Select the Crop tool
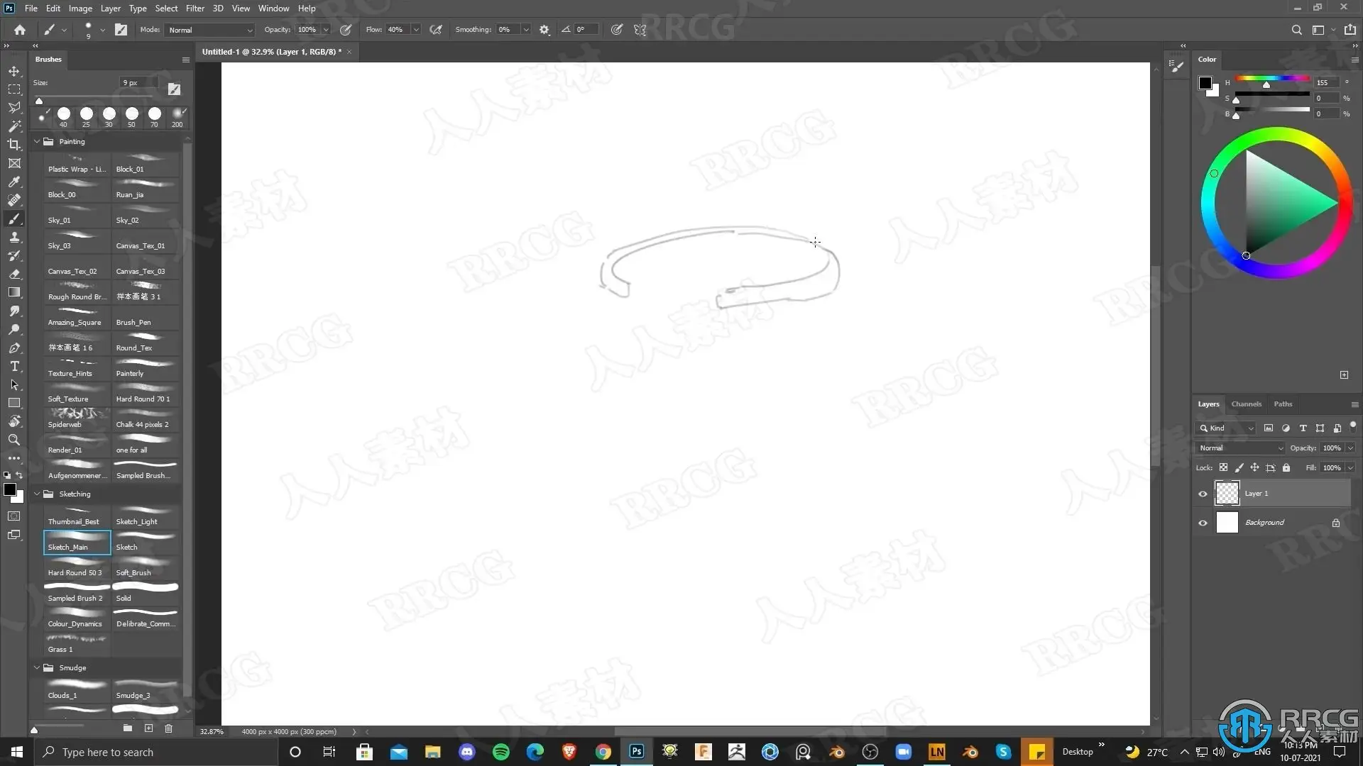 14,145
